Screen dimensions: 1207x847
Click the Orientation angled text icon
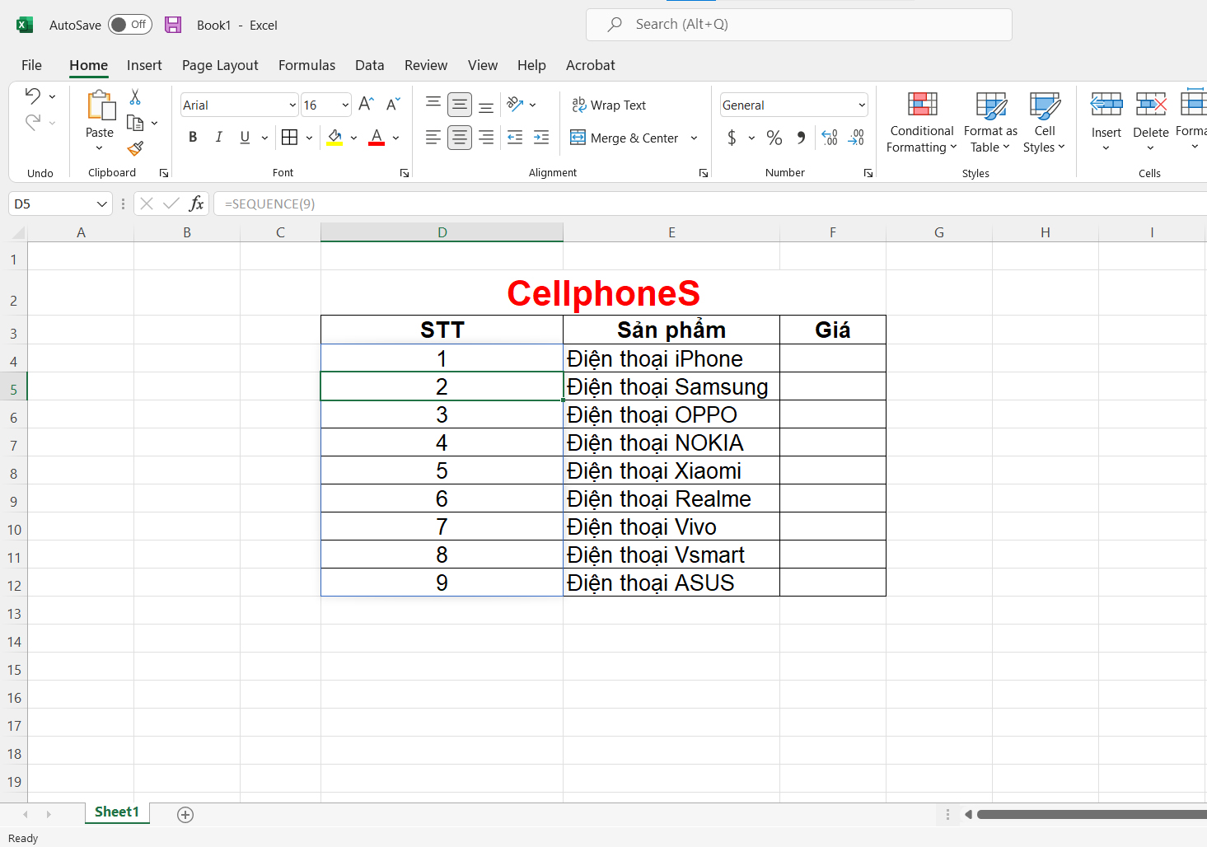(515, 105)
